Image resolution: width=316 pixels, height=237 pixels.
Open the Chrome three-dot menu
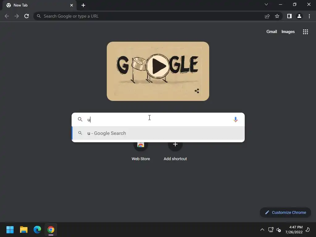[x=309, y=16]
